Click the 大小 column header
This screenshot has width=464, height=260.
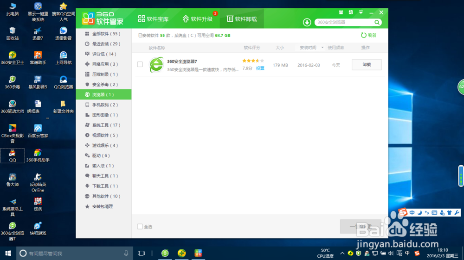280,48
